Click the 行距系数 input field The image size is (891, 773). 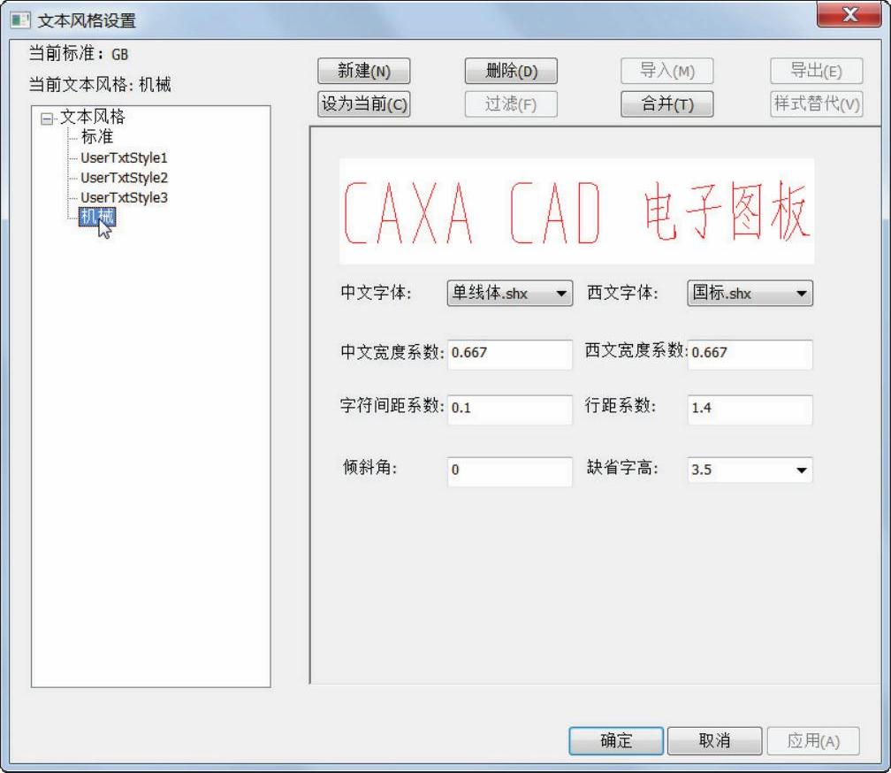tap(750, 409)
